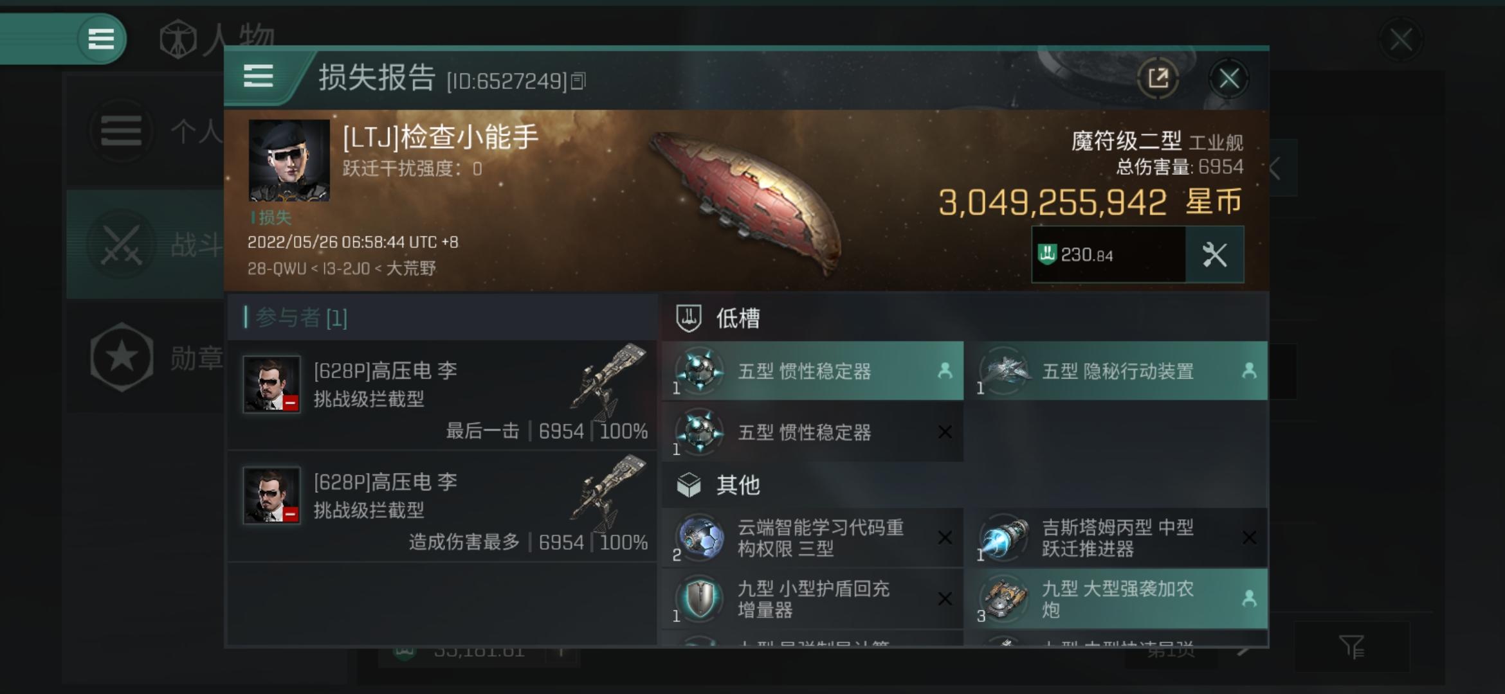Copy the report ID 6527249 icon
The height and width of the screenshot is (694, 1505).
pyautogui.click(x=578, y=81)
